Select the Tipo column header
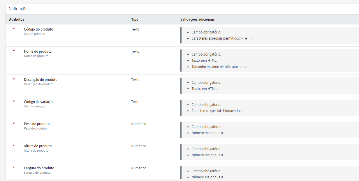The height and width of the screenshot is (181, 359). point(135,19)
